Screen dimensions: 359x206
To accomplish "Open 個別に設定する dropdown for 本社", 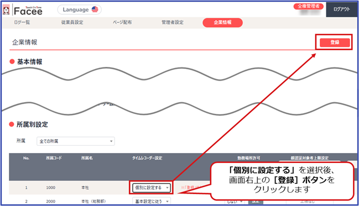I will [152, 188].
